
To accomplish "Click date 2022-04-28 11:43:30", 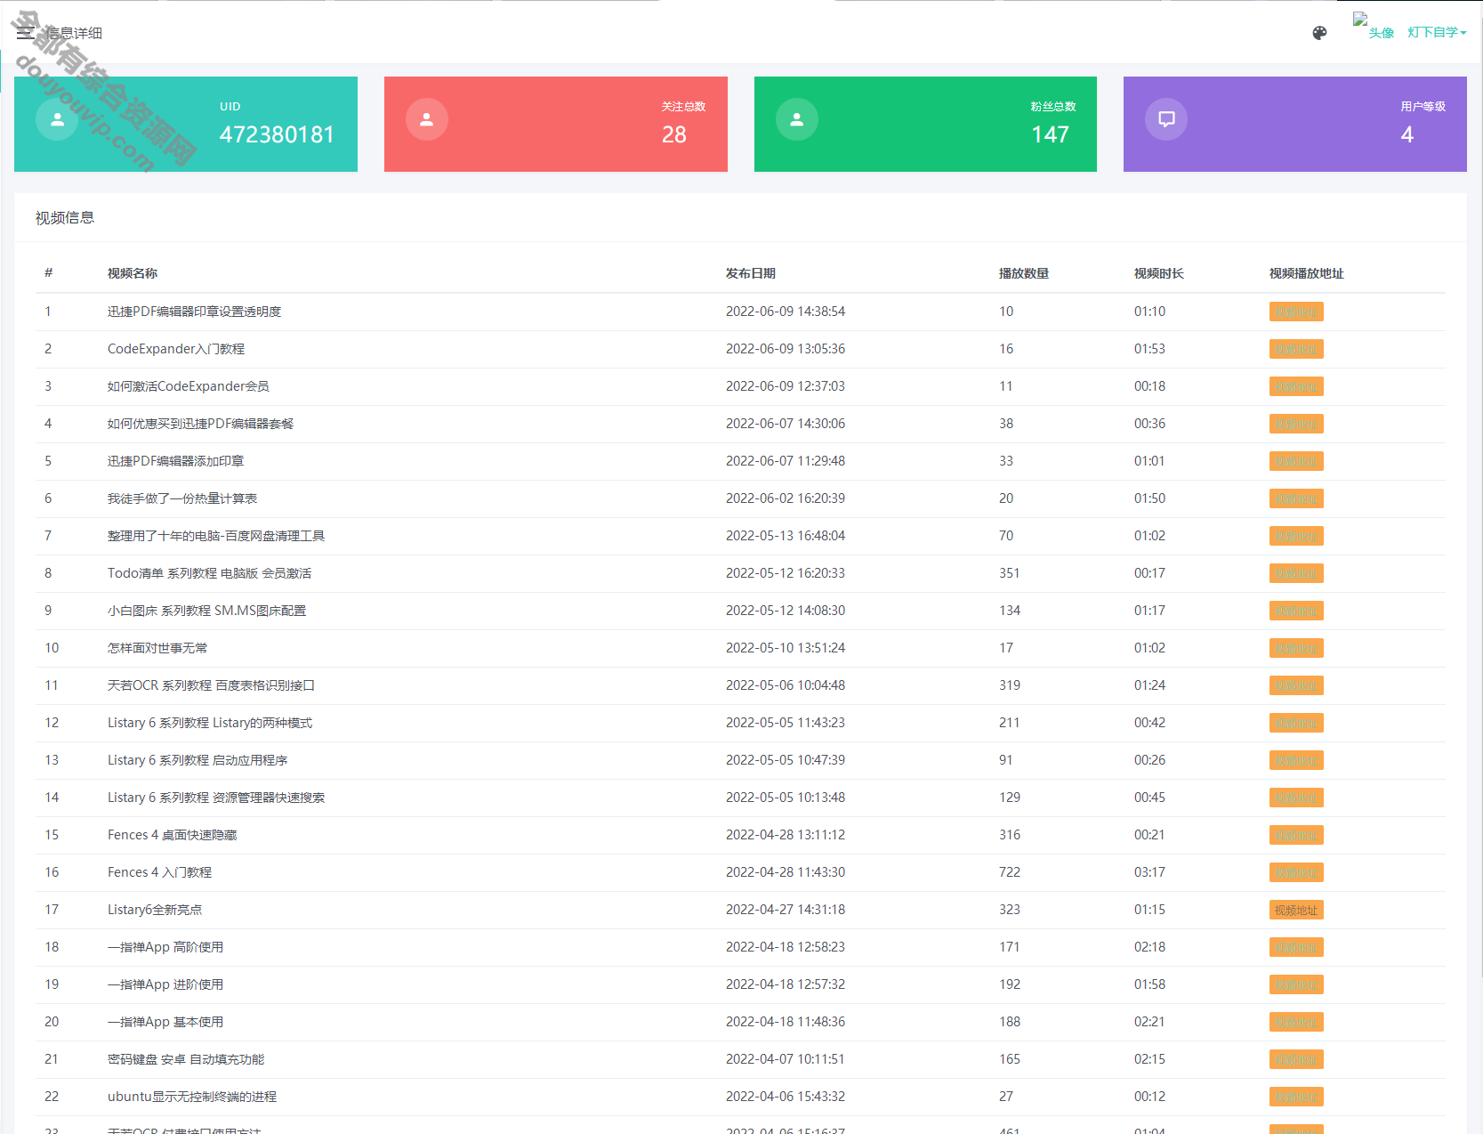I will coord(786,872).
